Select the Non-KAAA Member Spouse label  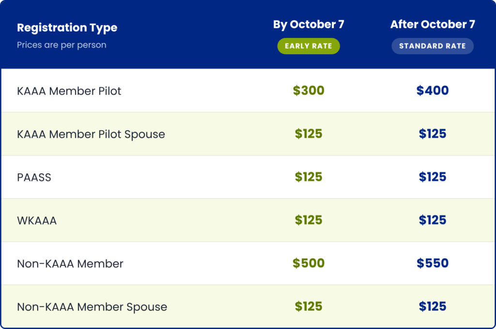coord(92,307)
